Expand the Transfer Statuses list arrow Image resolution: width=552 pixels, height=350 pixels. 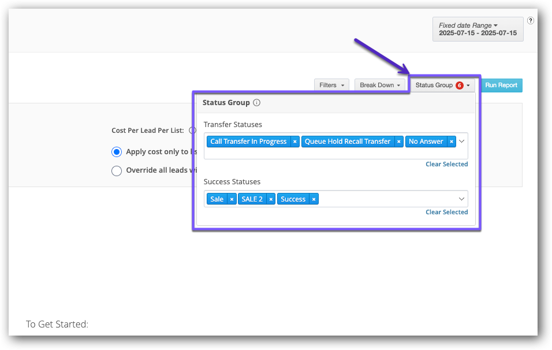click(x=461, y=141)
